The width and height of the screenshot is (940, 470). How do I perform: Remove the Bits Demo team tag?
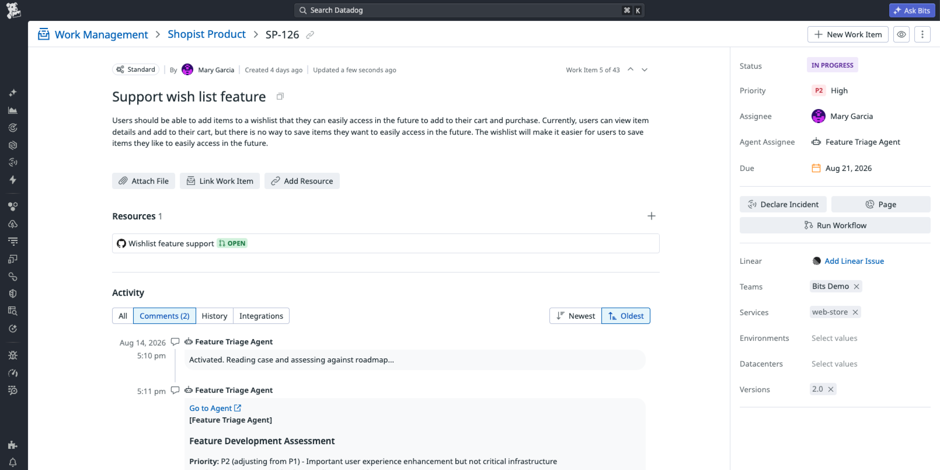[x=857, y=286]
